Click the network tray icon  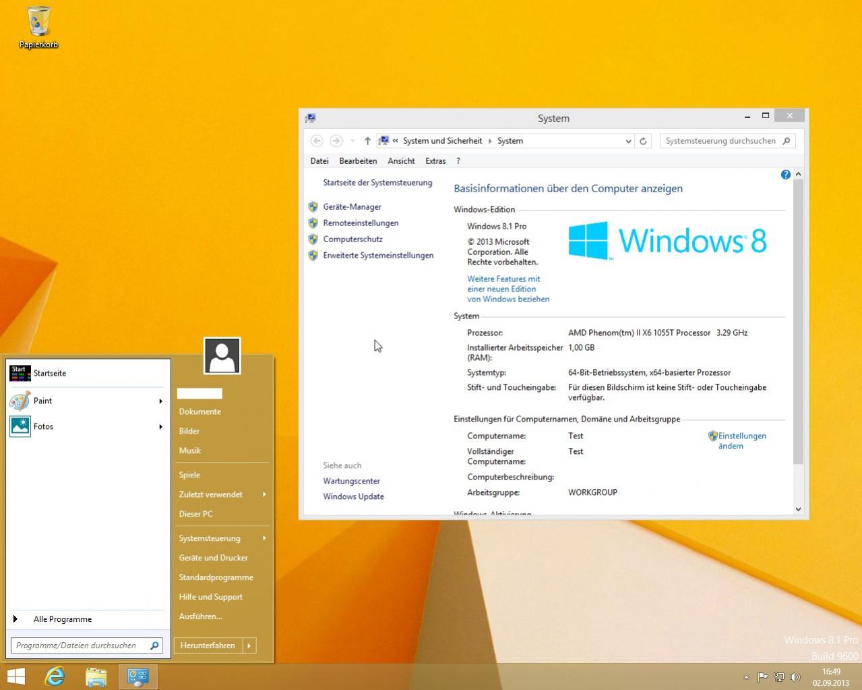[x=779, y=677]
